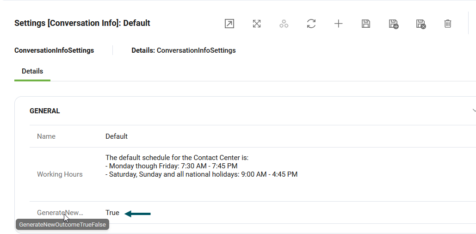Click the save and new icon

click(394, 24)
